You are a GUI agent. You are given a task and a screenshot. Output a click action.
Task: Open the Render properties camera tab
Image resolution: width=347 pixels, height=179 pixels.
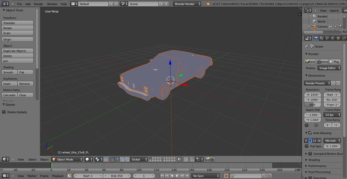point(316,38)
